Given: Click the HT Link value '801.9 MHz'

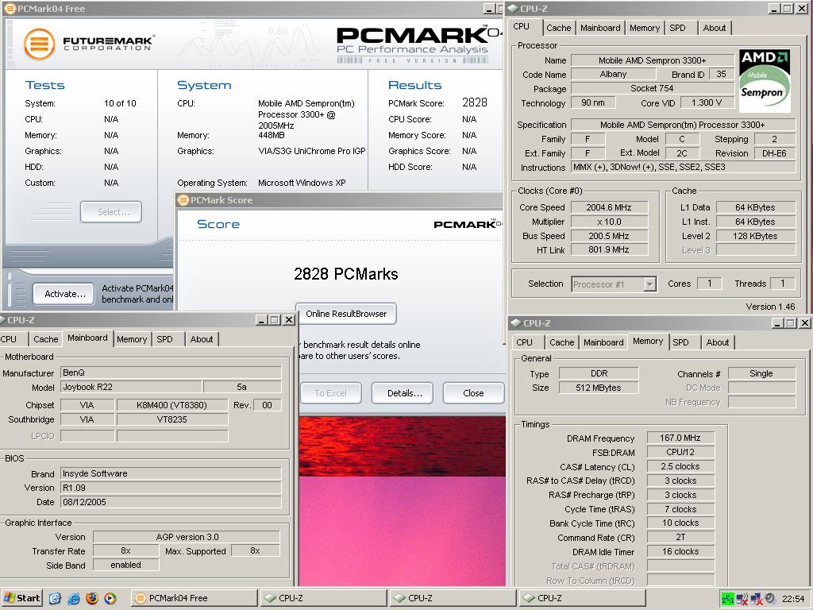Looking at the screenshot, I should pos(609,249).
